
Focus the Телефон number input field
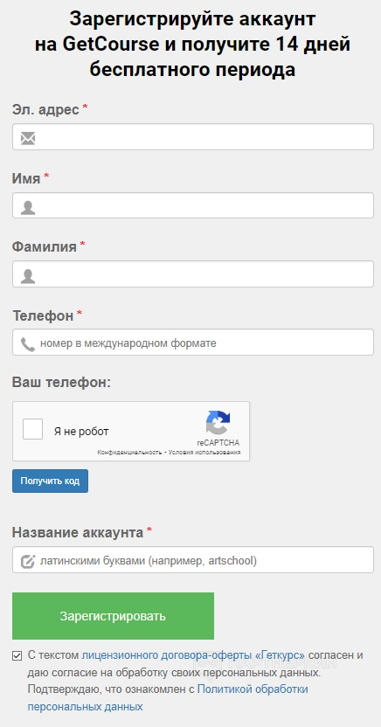click(x=193, y=343)
